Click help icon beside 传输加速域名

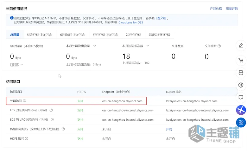[63, 129]
